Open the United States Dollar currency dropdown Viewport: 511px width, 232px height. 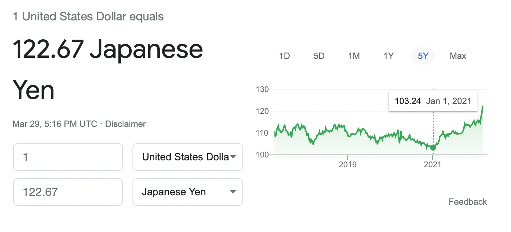pos(188,157)
